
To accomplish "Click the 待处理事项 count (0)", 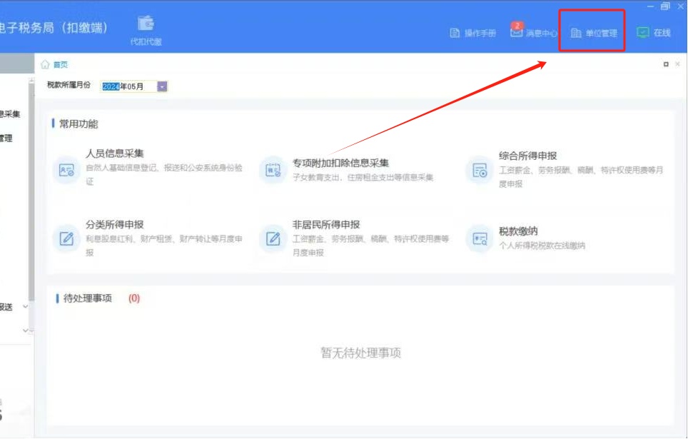I will pyautogui.click(x=134, y=298).
